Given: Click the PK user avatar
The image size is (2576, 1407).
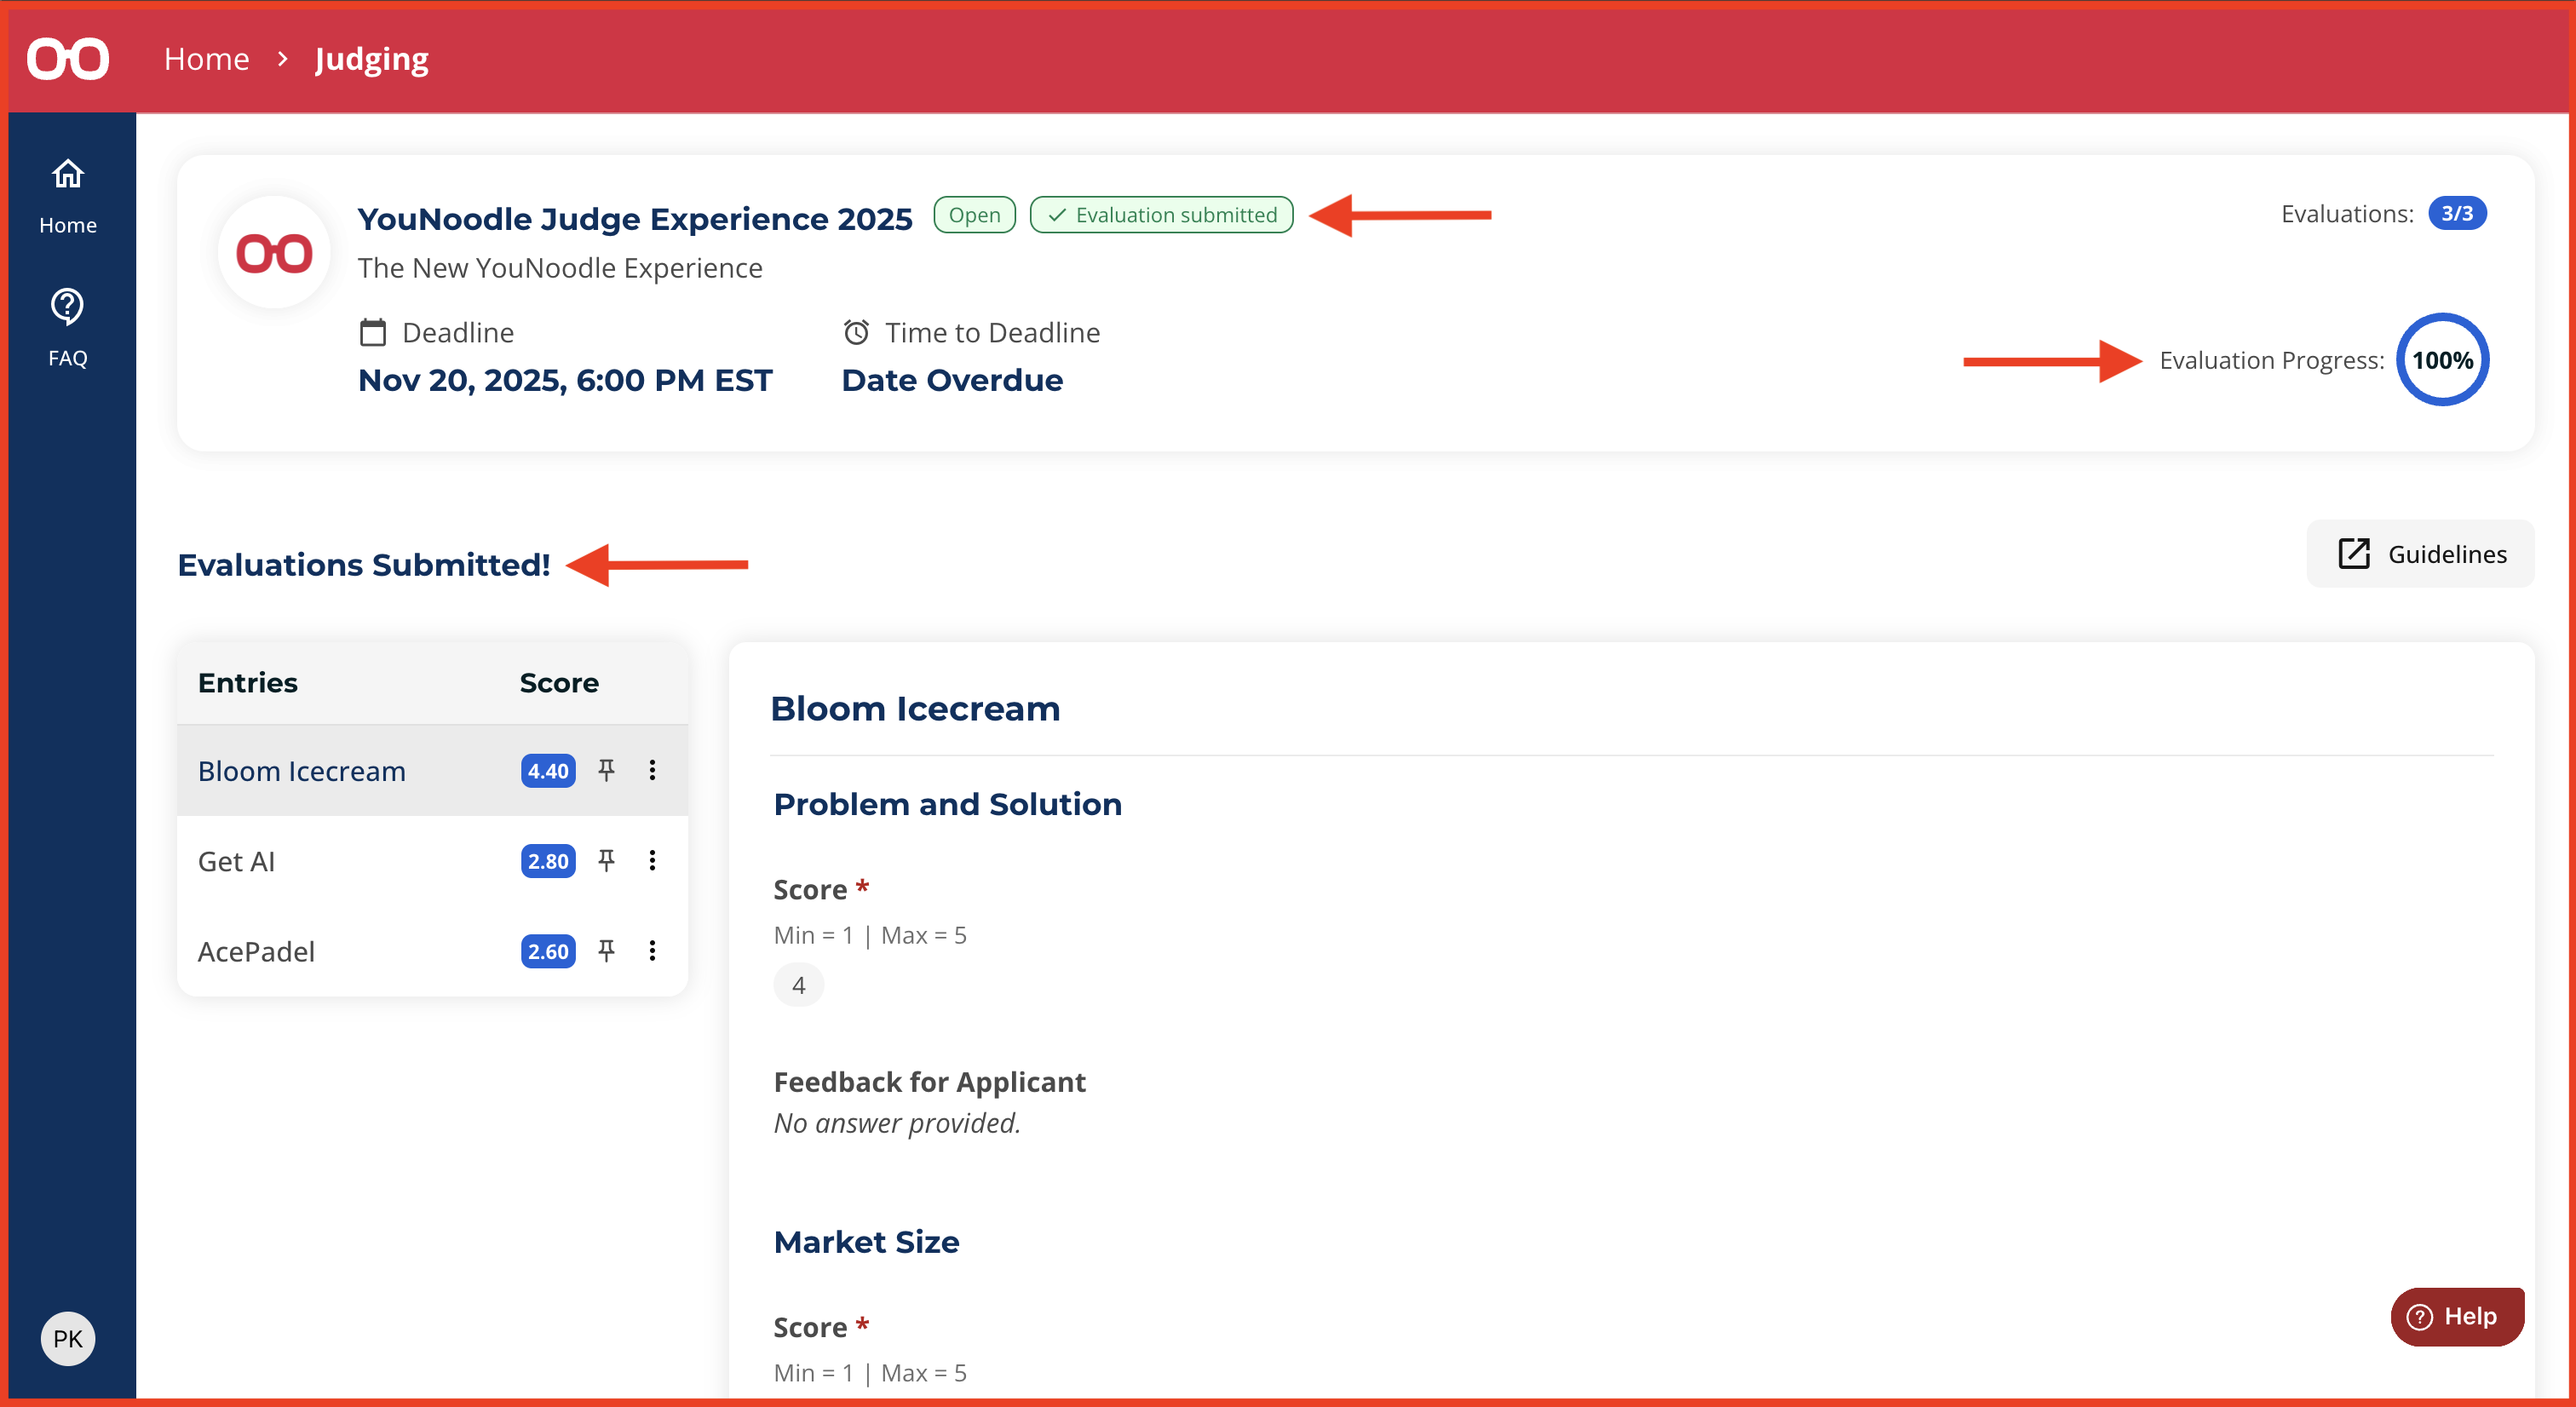Looking at the screenshot, I should (67, 1338).
